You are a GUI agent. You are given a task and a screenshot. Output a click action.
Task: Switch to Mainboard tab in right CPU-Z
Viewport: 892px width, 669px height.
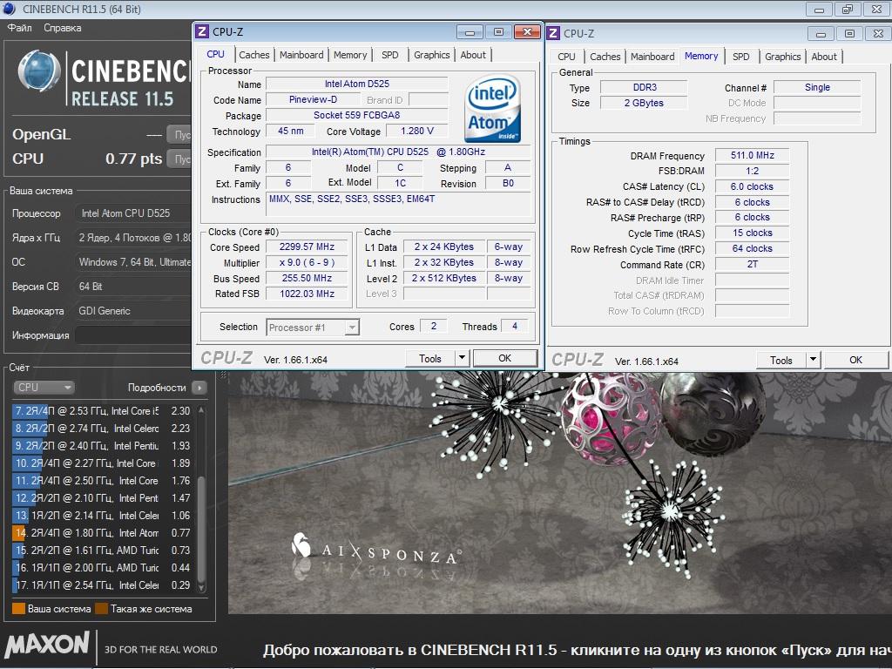[652, 57]
